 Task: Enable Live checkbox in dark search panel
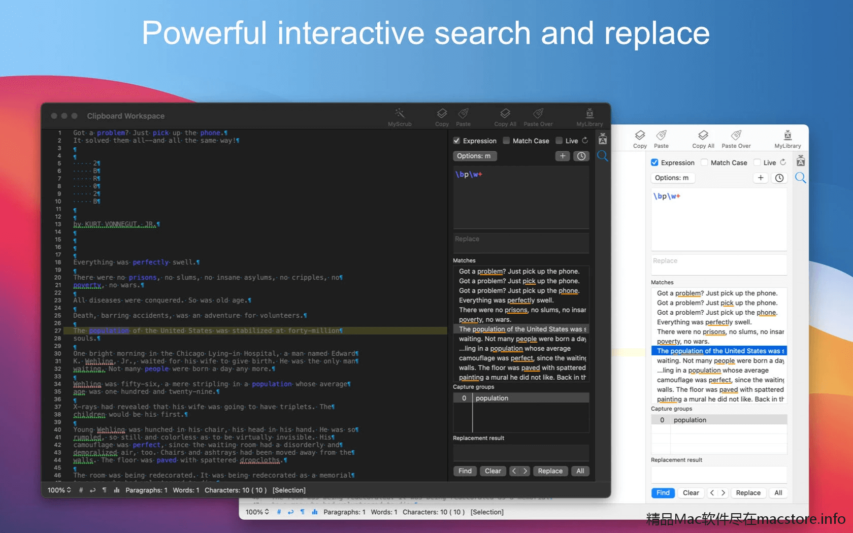559,141
